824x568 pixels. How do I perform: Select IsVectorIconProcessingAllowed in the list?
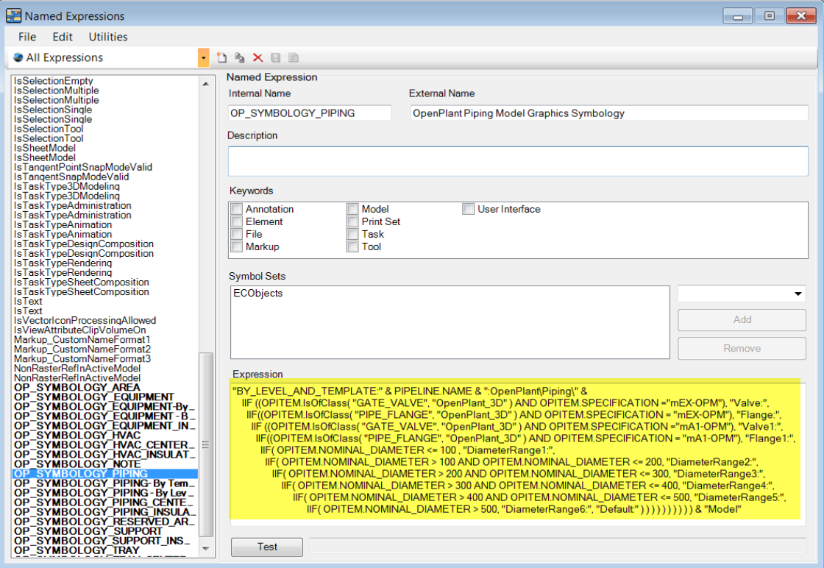tap(85, 321)
